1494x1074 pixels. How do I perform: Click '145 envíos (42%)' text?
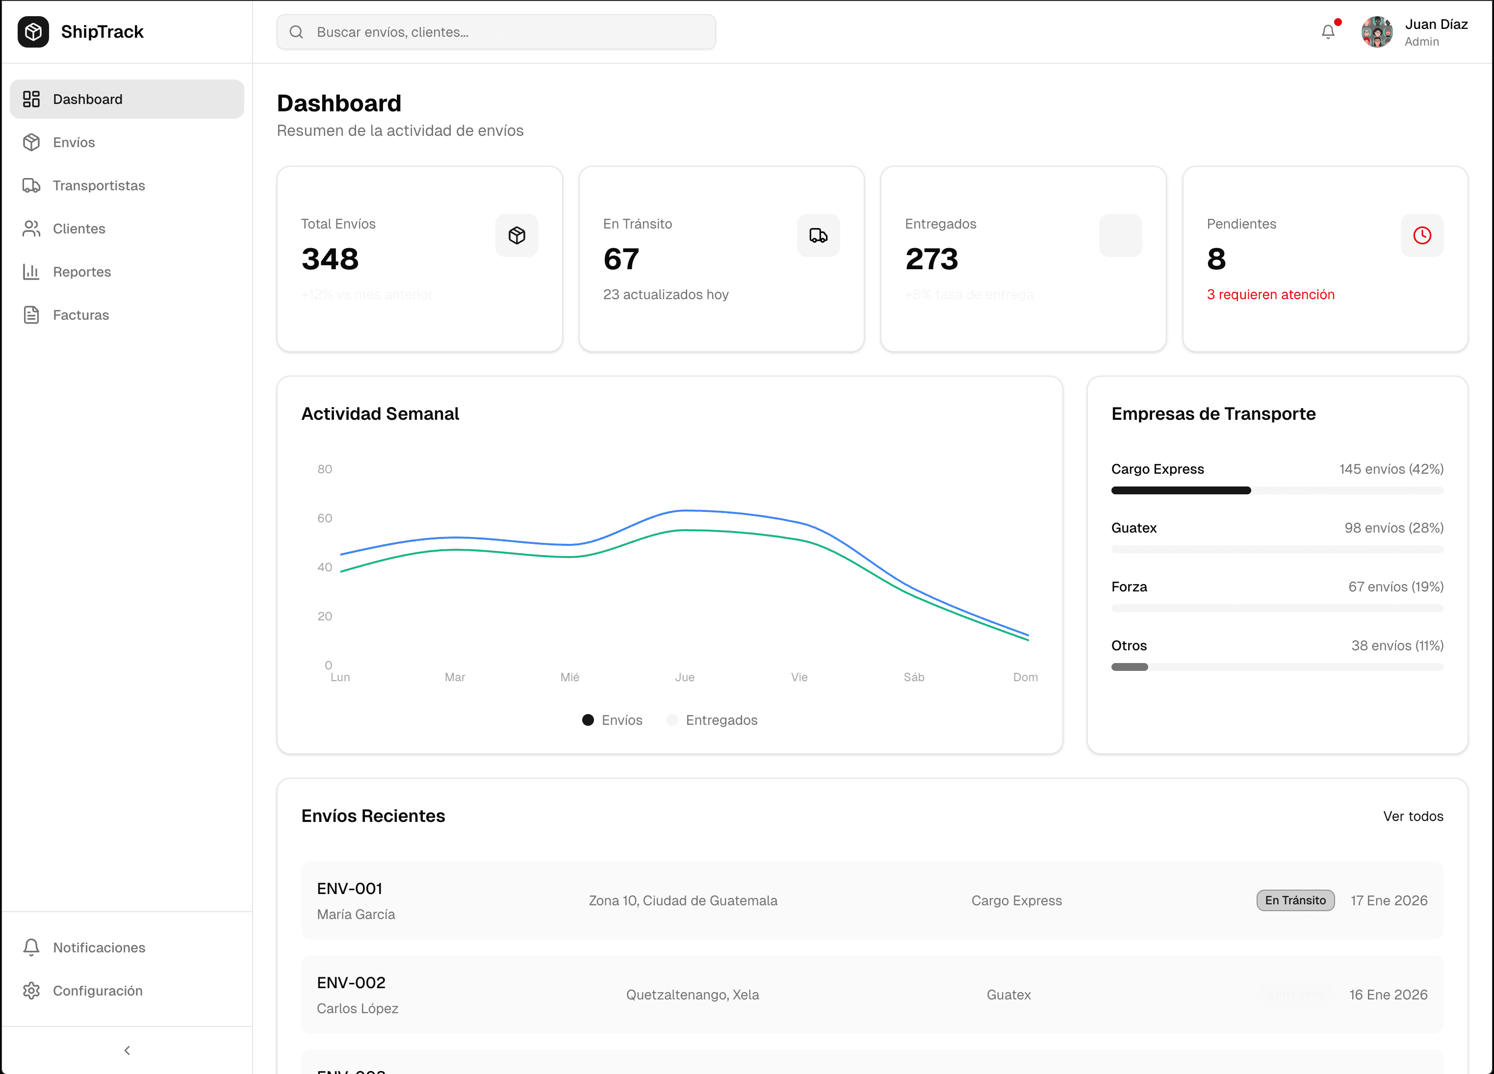(x=1391, y=469)
